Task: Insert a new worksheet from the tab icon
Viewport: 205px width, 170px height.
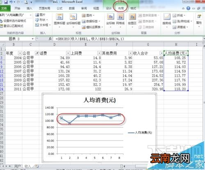Action: [37, 166]
